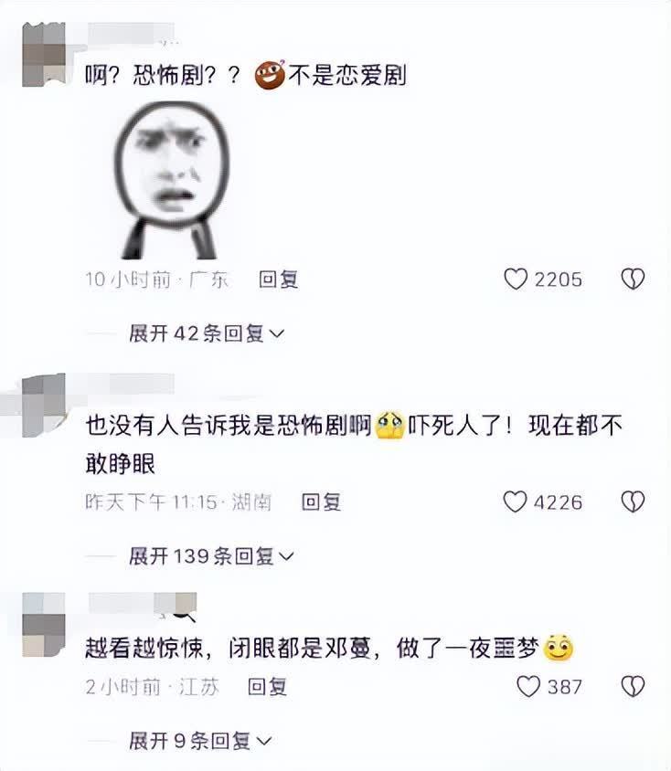Open the first commenter's avatar
This screenshot has height=771, width=671.
[44, 55]
